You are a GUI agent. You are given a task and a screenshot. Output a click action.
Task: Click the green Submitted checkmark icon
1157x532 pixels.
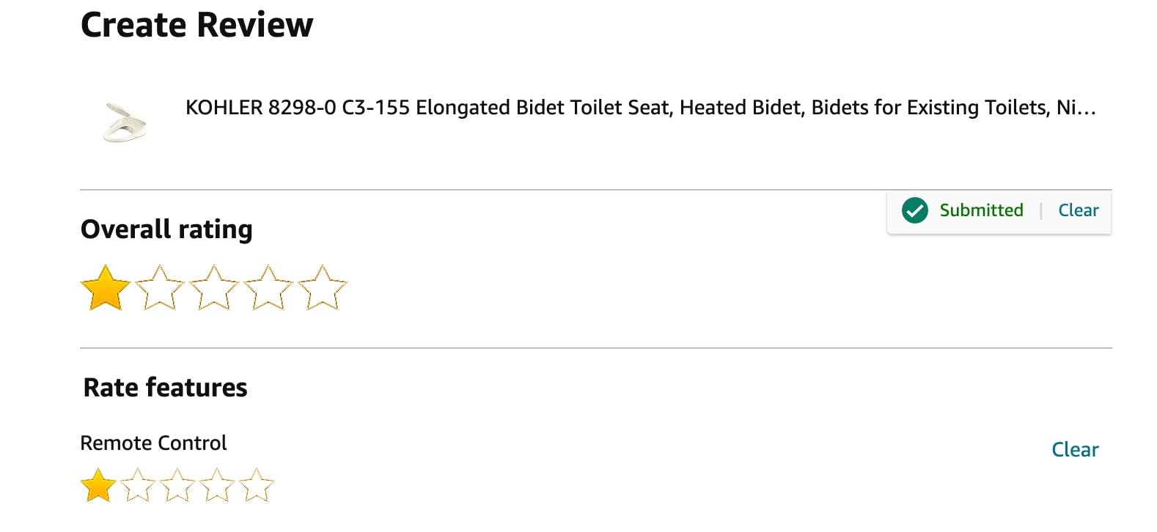914,210
